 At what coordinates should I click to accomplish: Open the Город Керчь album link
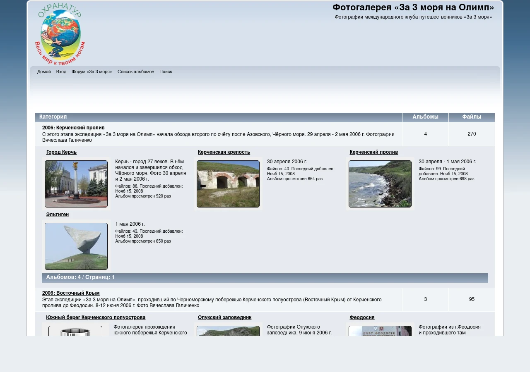click(61, 152)
